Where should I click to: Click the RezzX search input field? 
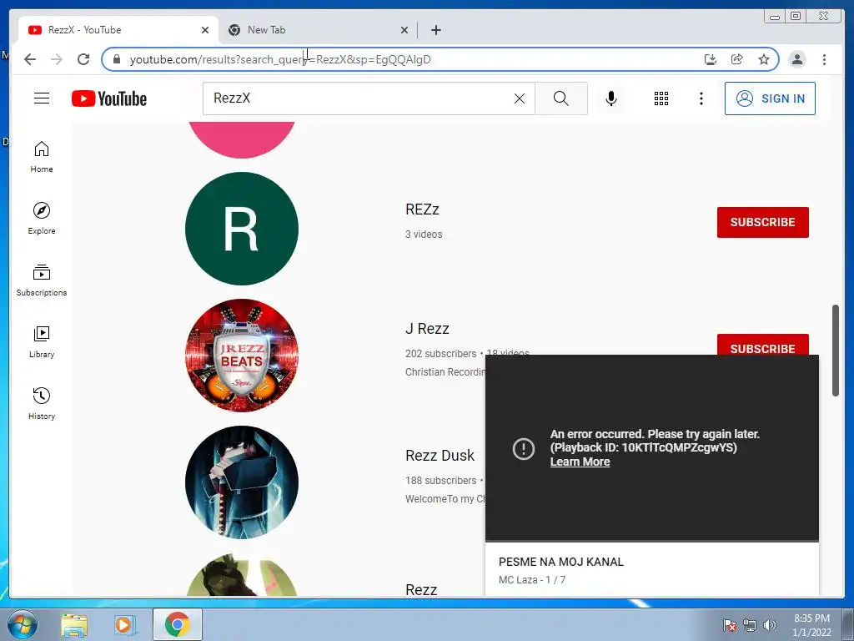tap(359, 98)
